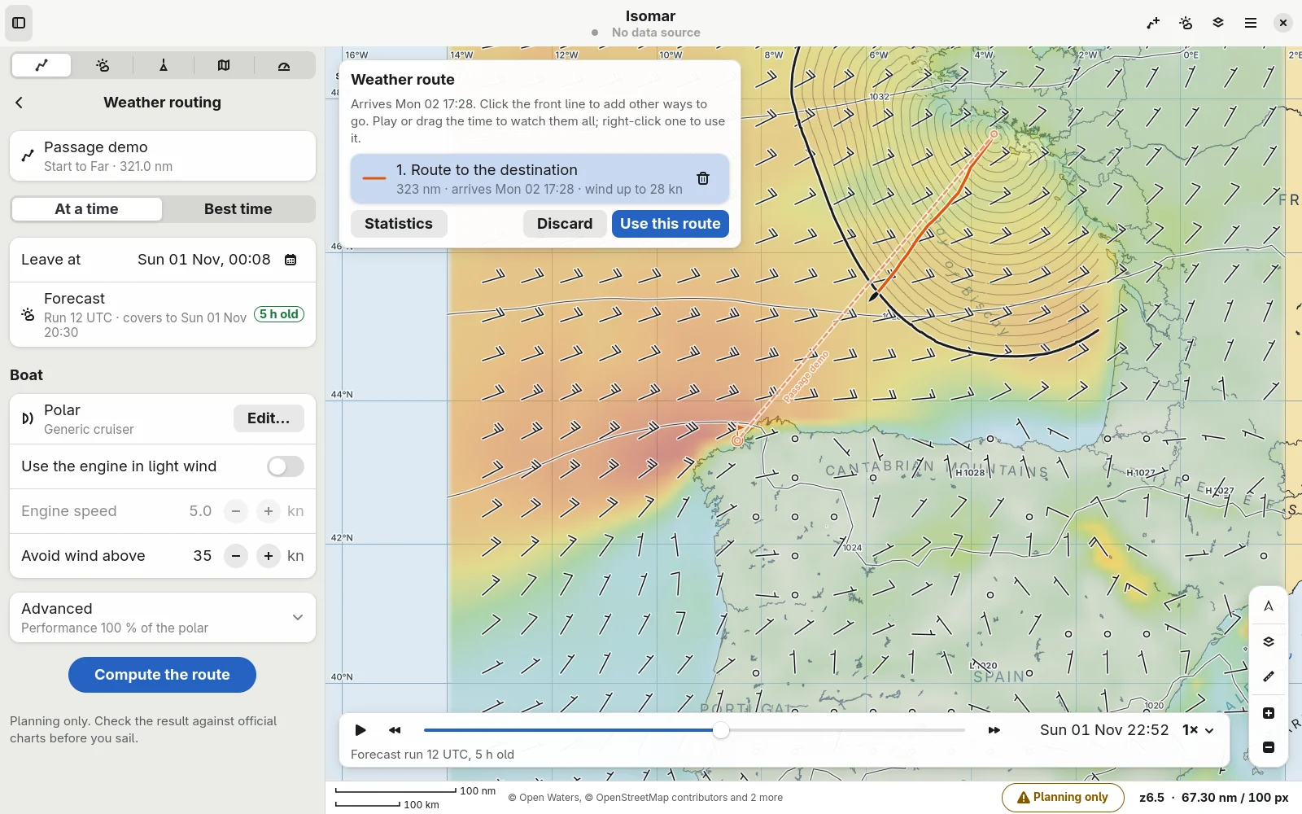The height and width of the screenshot is (814, 1302).
Task: Step timeline backward
Action: (395, 730)
